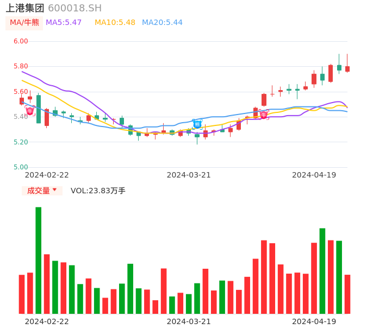373x329 pixels.
Task: Click the 5.00 price axis label
Action: (21, 167)
